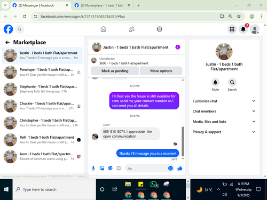Expand the Privacy & support section
The image size is (267, 200).
[x=224, y=132]
